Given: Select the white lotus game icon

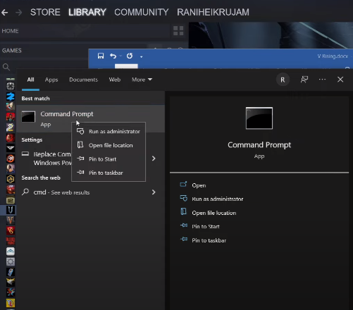Looking at the screenshot, I should click(11, 252).
